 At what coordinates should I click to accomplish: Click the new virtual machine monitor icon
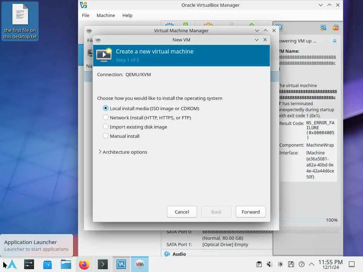104,55
